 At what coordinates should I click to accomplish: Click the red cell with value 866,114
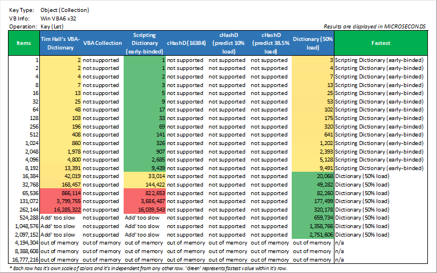point(61,193)
